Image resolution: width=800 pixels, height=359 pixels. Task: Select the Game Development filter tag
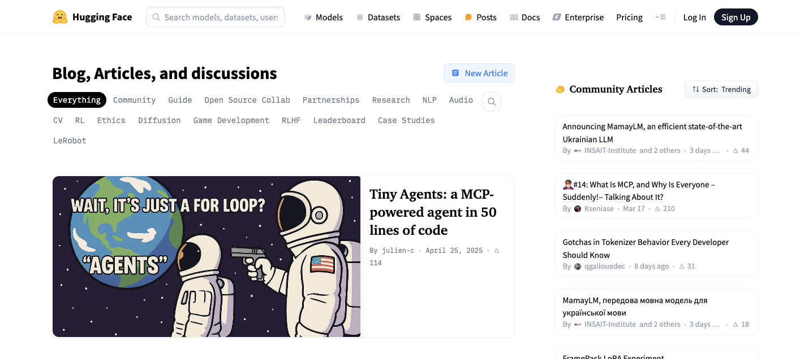(231, 120)
